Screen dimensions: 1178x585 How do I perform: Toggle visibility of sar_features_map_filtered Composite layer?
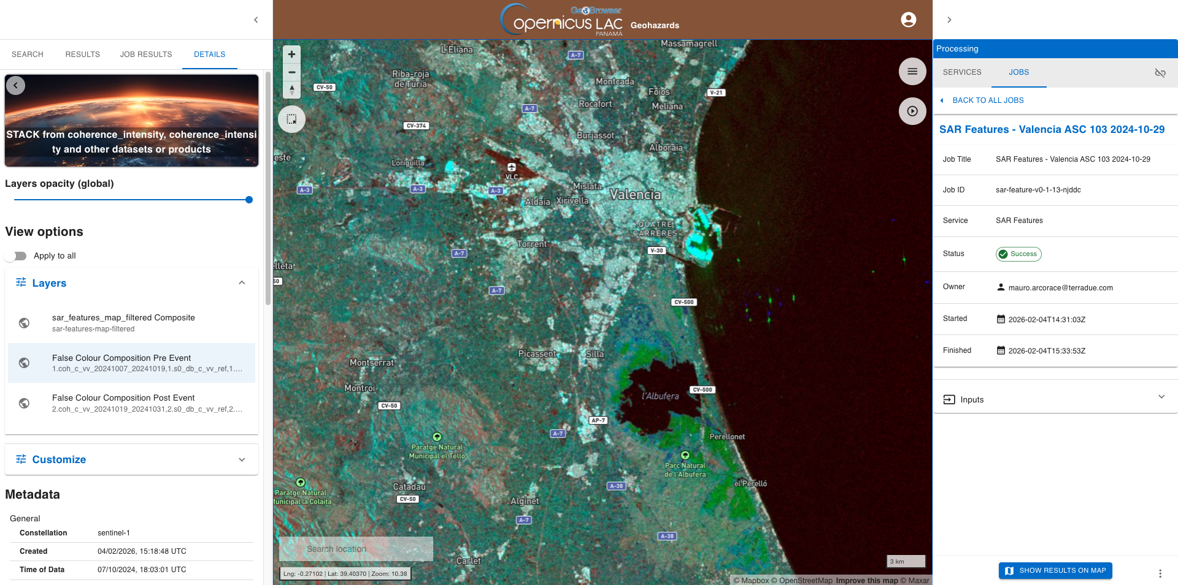[x=25, y=323]
